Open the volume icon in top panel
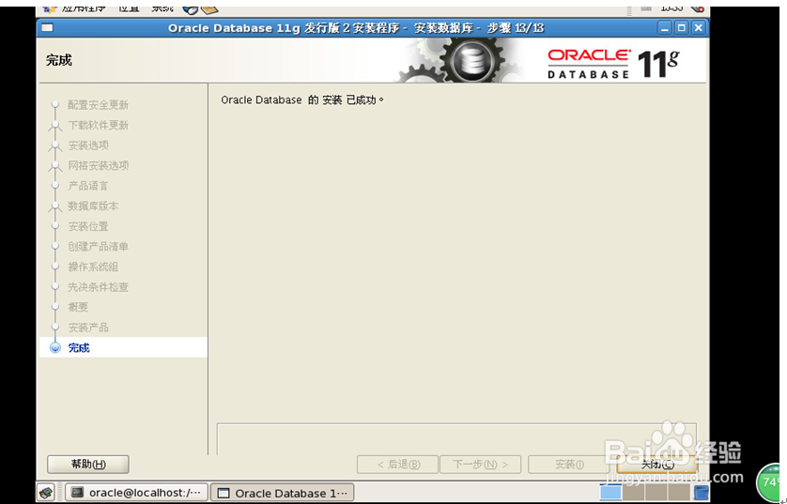787x504 pixels. pos(697,8)
